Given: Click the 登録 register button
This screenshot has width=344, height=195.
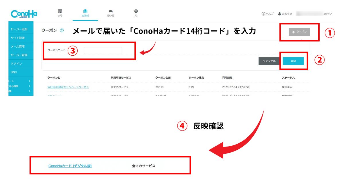Looking at the screenshot, I should [293, 61].
